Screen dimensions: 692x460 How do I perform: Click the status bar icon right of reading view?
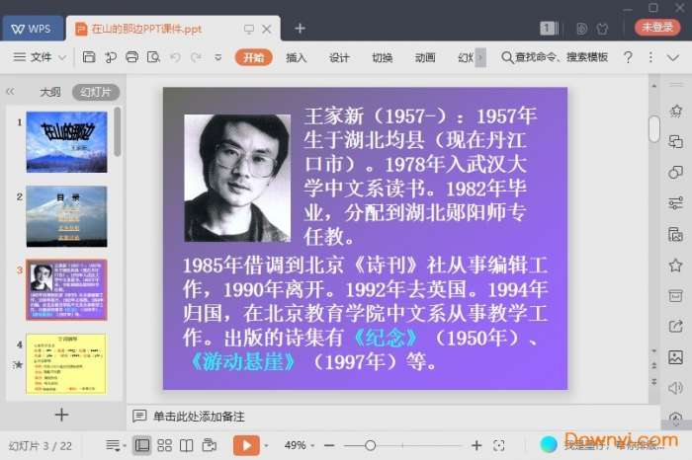(x=210, y=445)
